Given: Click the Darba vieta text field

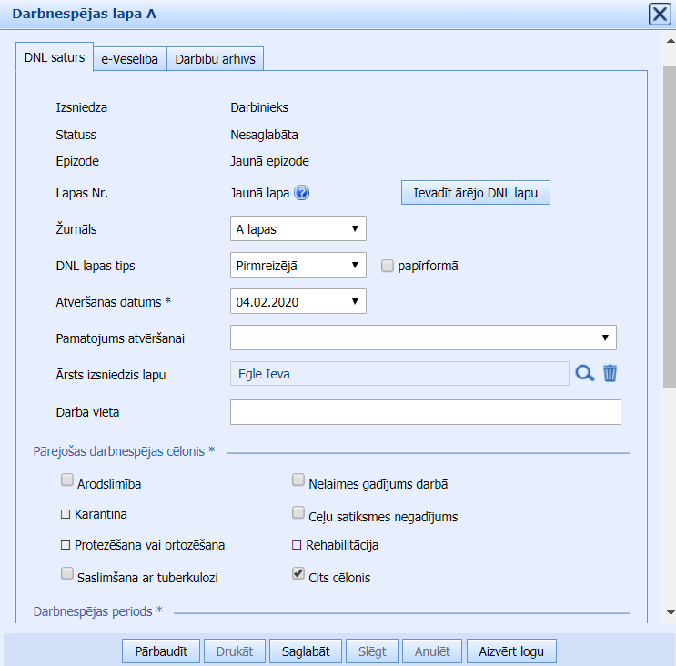Looking at the screenshot, I should [x=425, y=412].
